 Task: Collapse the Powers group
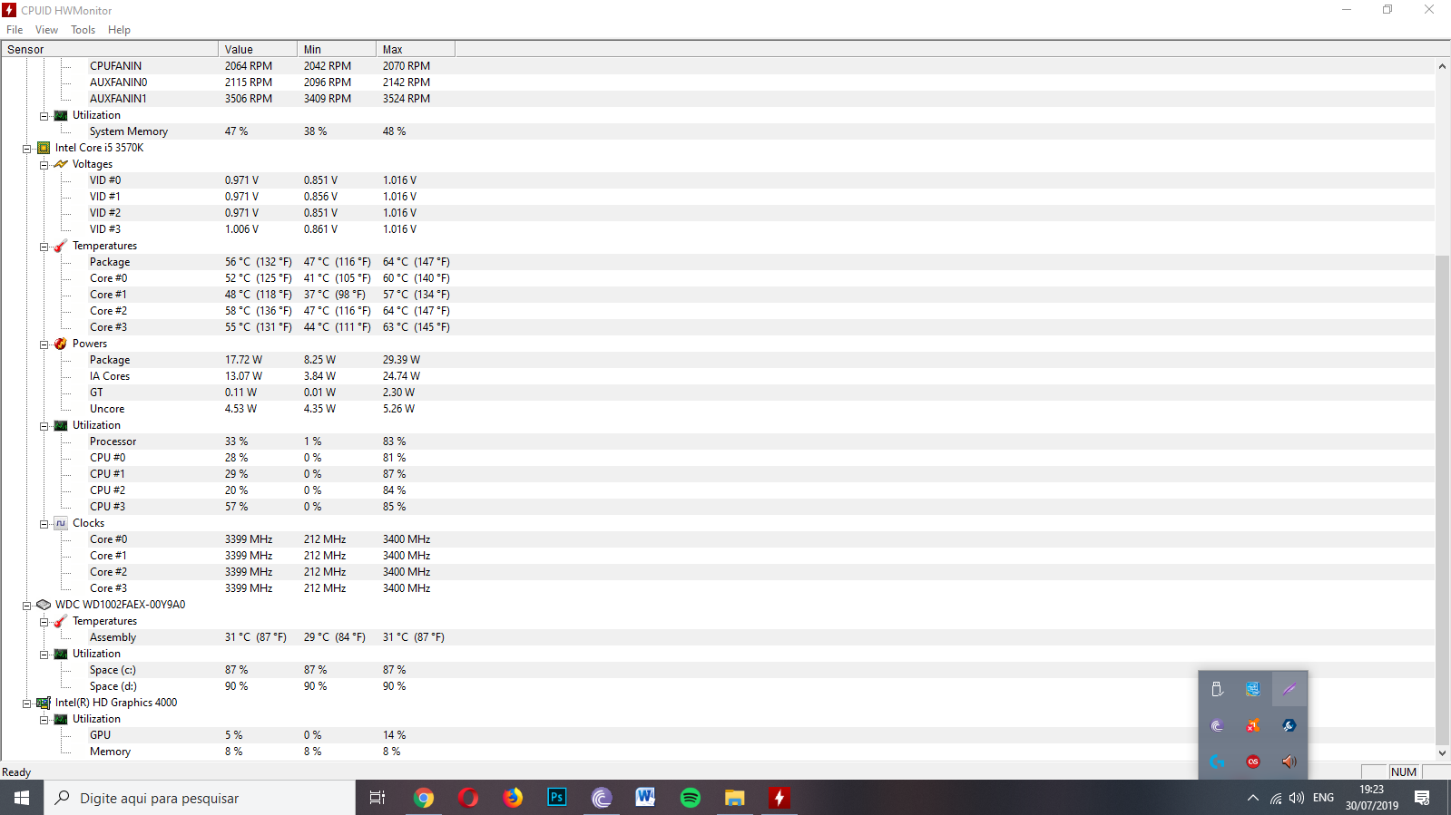[44, 344]
